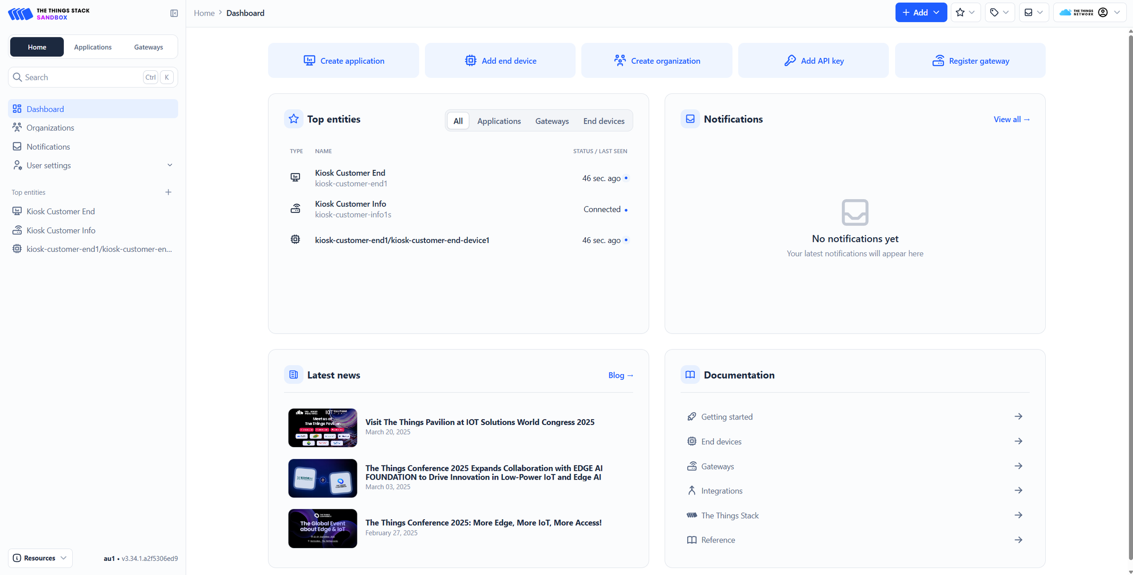Open the inbox notifications dropdown in header

click(x=1033, y=13)
